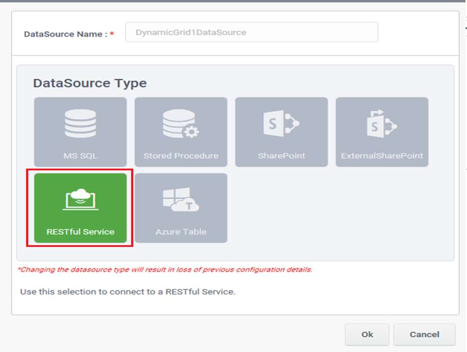This screenshot has height=352, width=467.
Task: Choose the Stored Procedure datasource tile
Action: (181, 132)
